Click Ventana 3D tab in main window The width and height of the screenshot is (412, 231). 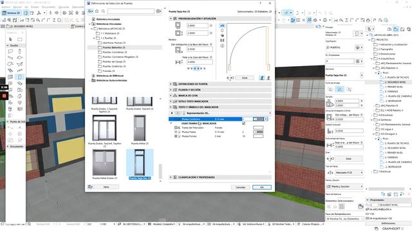(x=12, y=13)
